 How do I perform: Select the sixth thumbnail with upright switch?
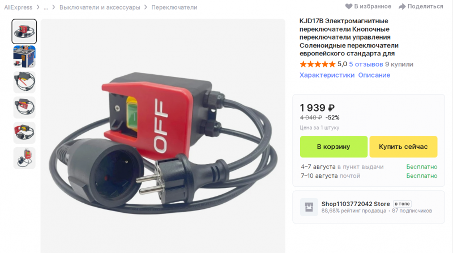(24, 158)
